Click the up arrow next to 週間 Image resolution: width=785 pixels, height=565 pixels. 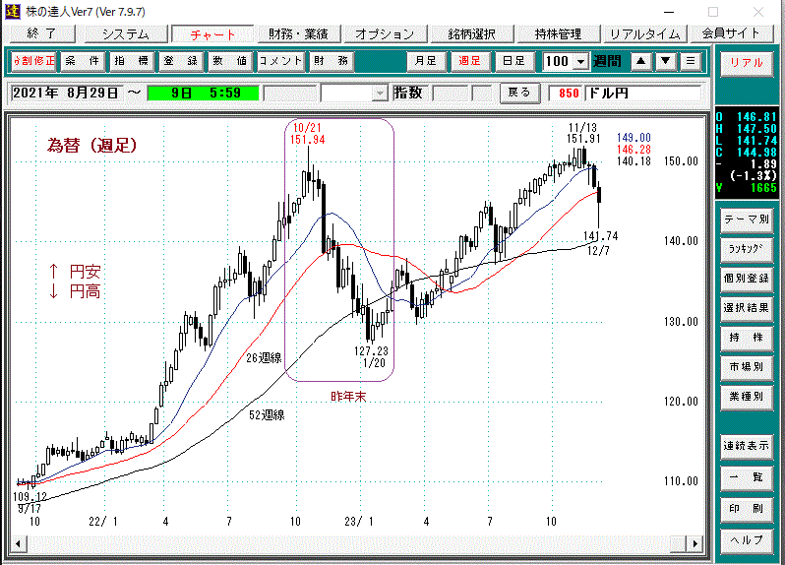(640, 61)
